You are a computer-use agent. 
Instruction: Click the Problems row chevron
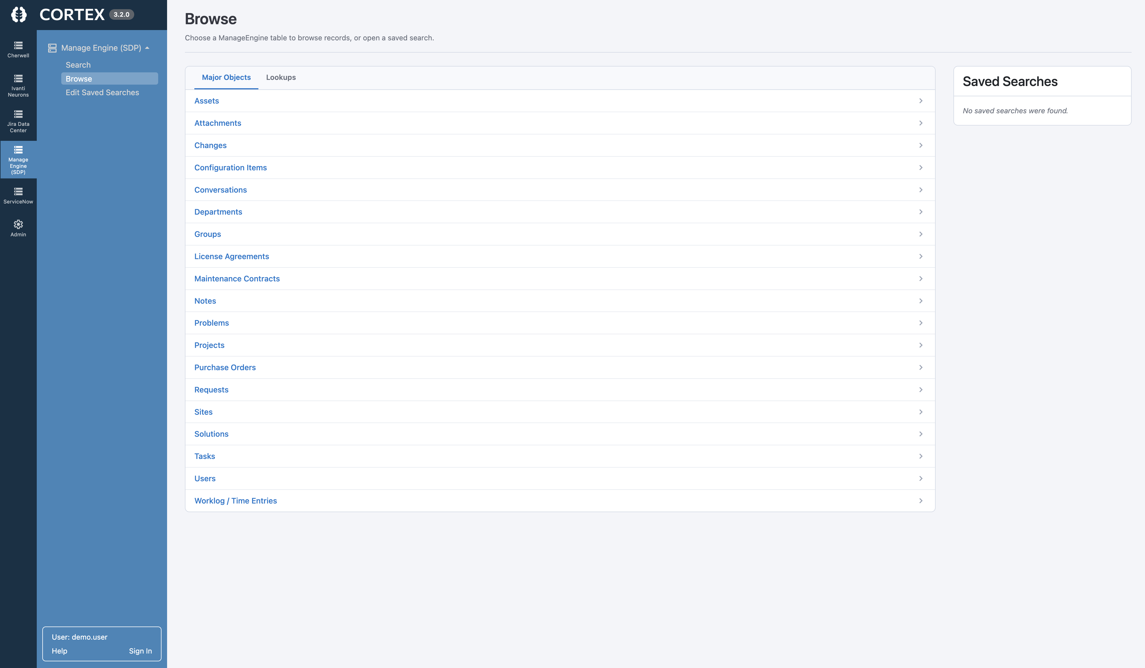click(x=921, y=323)
